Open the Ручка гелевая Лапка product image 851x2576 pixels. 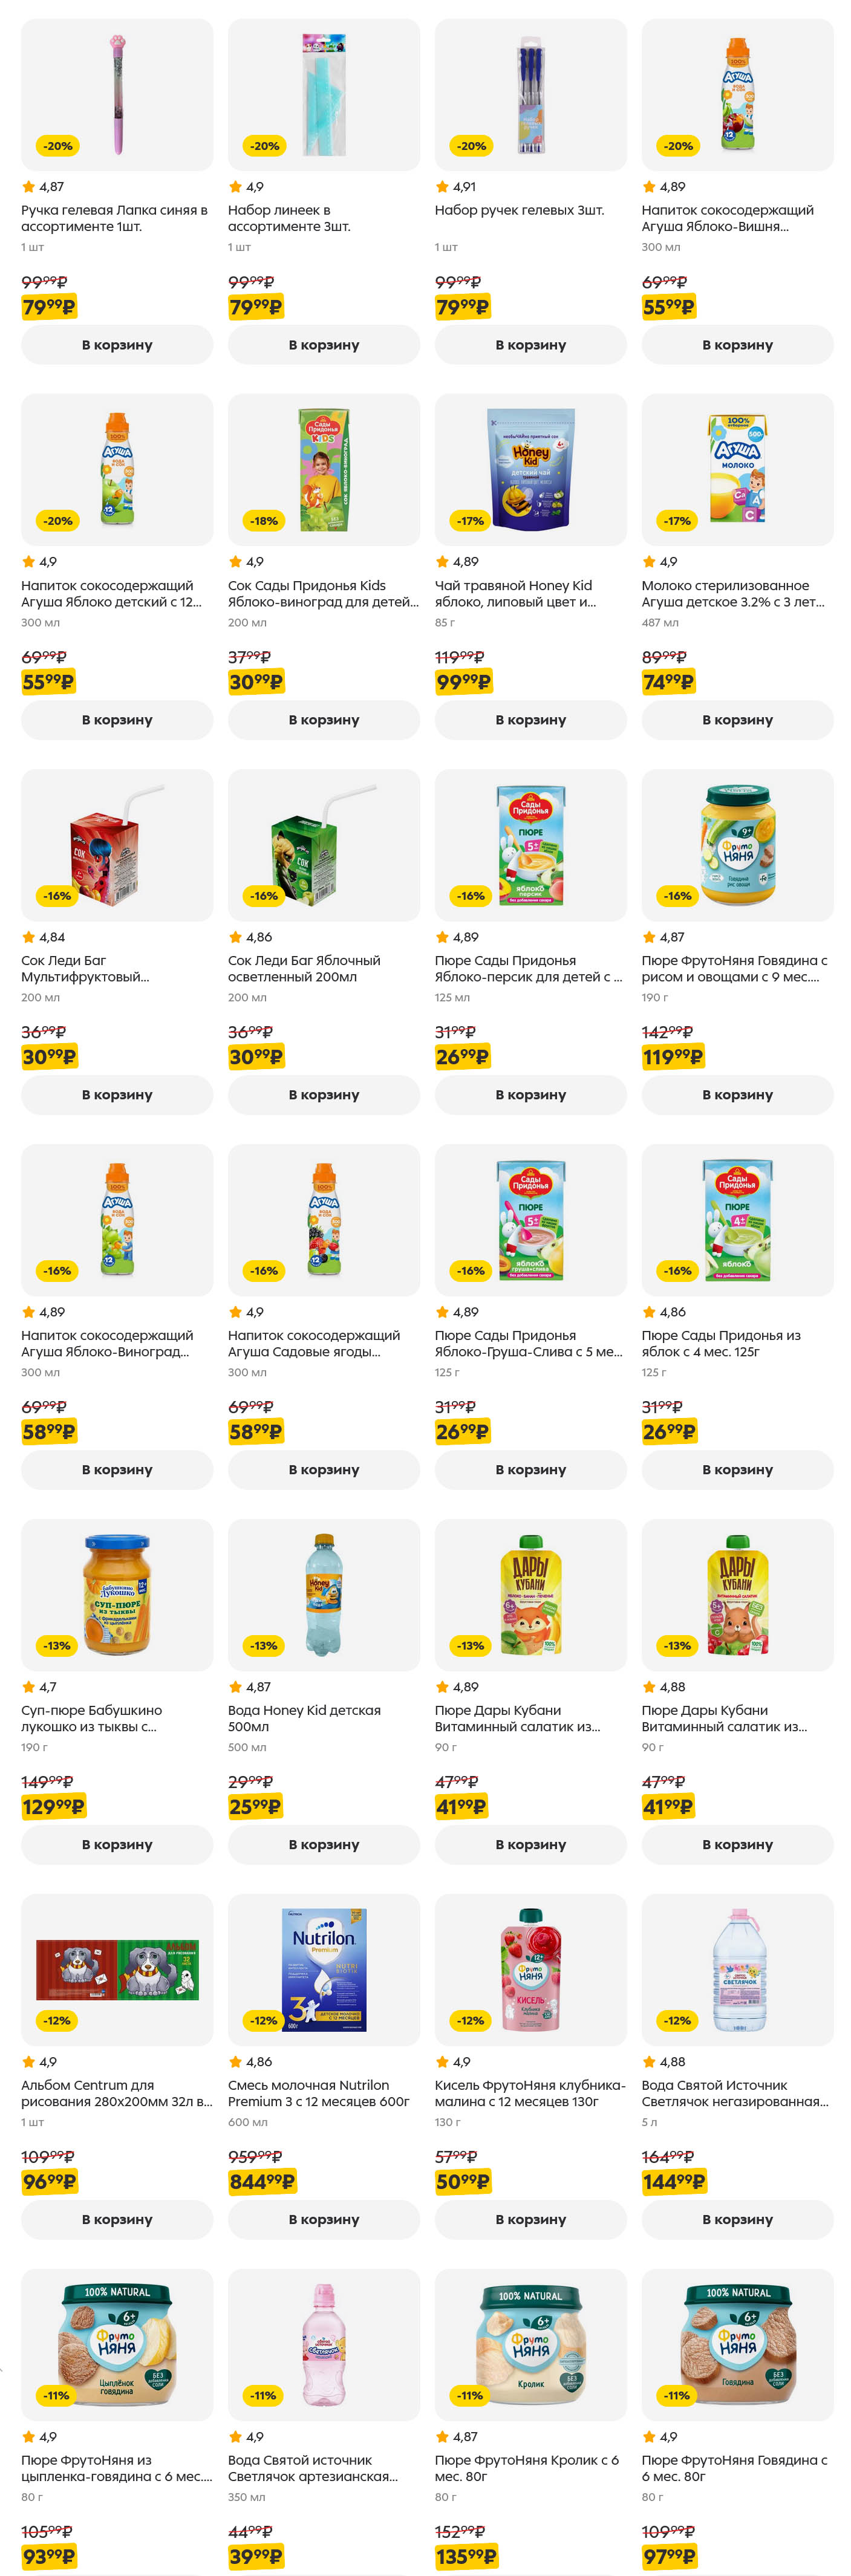[117, 94]
